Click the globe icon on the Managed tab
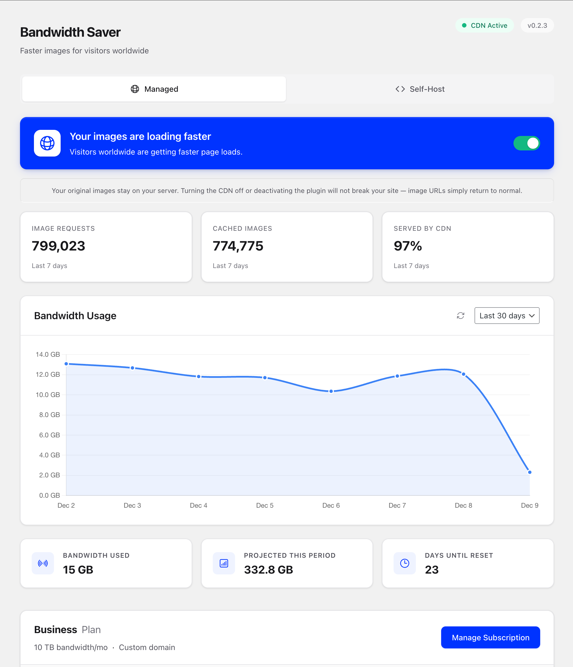Screen dimensions: 573x667 (x=135, y=89)
